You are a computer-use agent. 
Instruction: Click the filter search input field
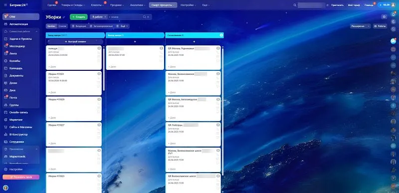pos(125,17)
